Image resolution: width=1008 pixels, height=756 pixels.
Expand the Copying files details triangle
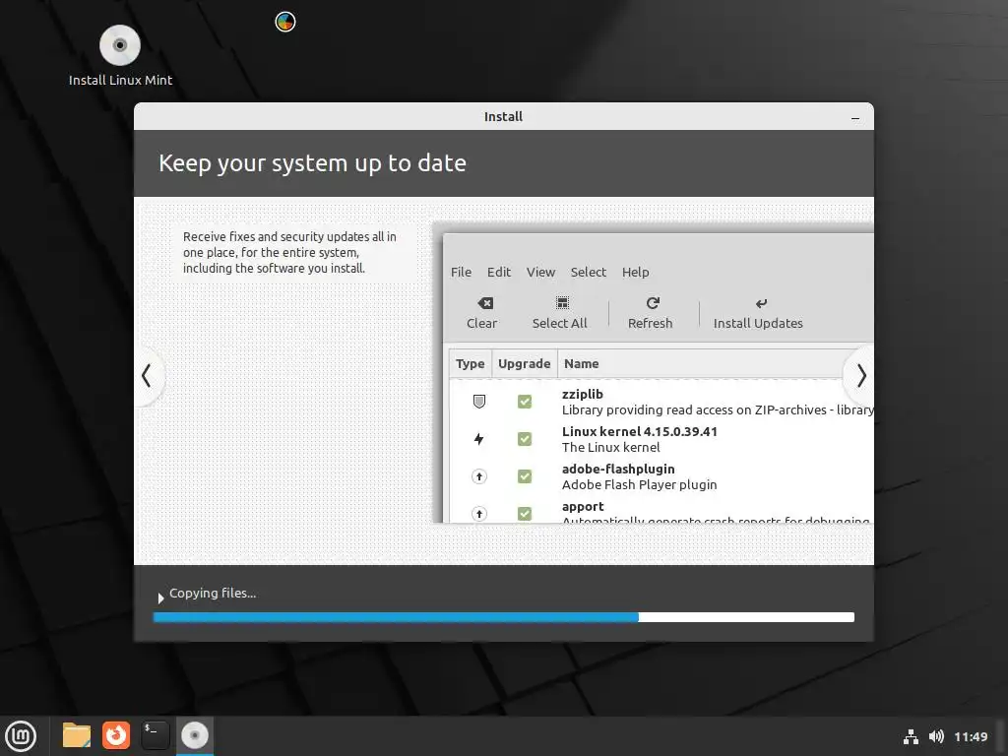click(160, 598)
